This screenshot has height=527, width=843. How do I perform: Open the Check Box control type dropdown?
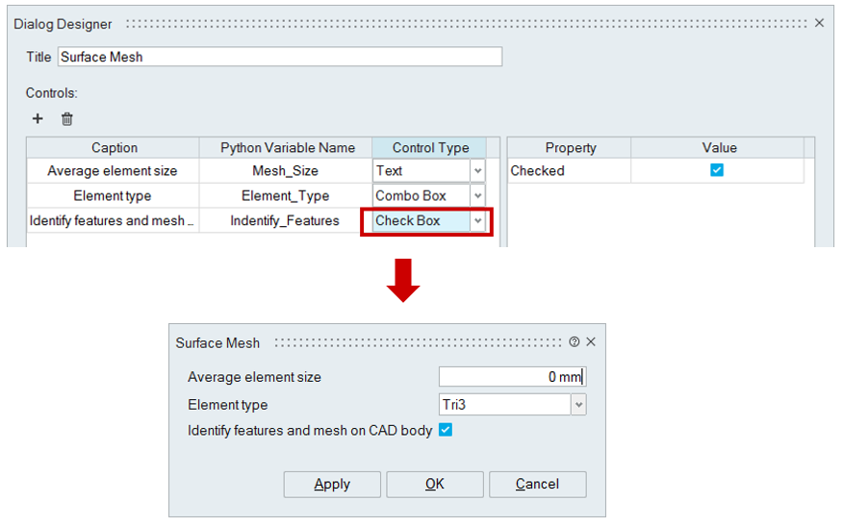[477, 221]
